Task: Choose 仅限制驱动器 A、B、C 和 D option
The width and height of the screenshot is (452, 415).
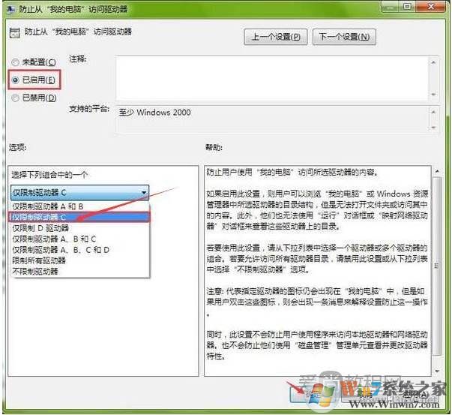Action: click(80, 250)
